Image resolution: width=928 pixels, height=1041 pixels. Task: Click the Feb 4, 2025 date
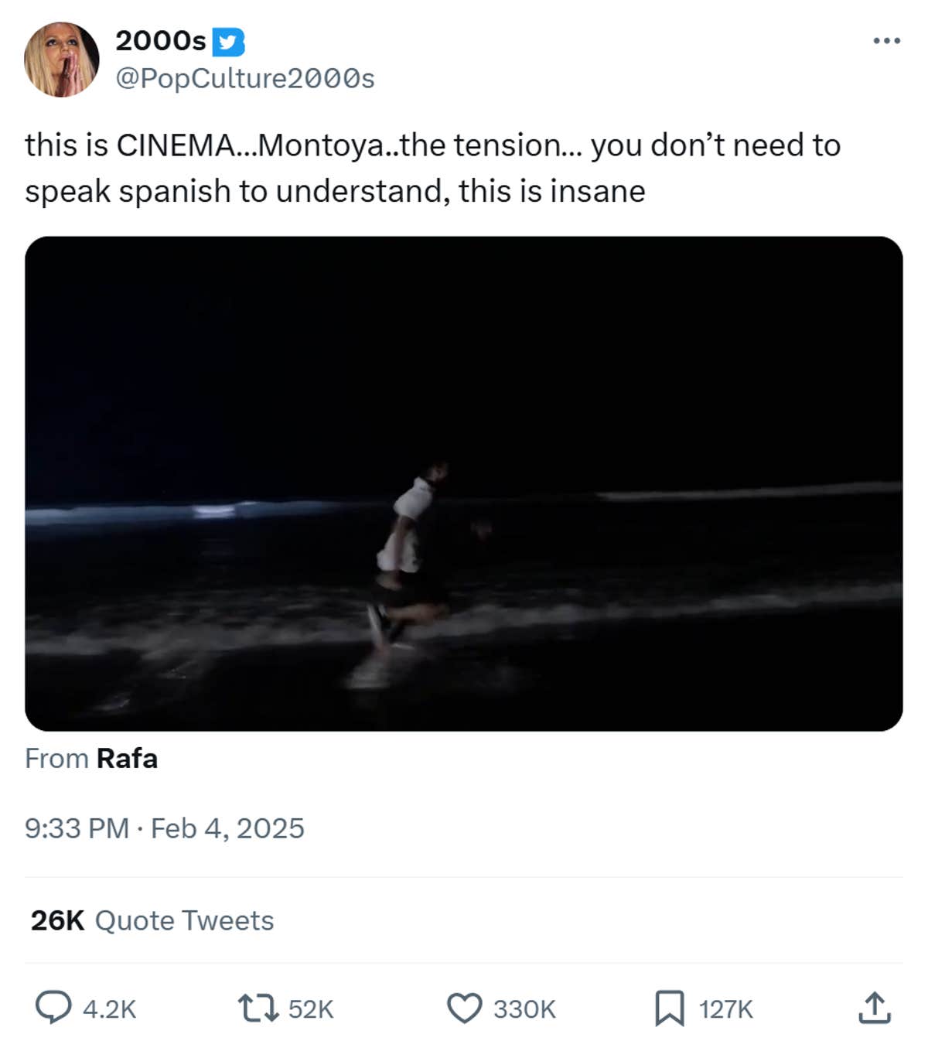point(227,828)
